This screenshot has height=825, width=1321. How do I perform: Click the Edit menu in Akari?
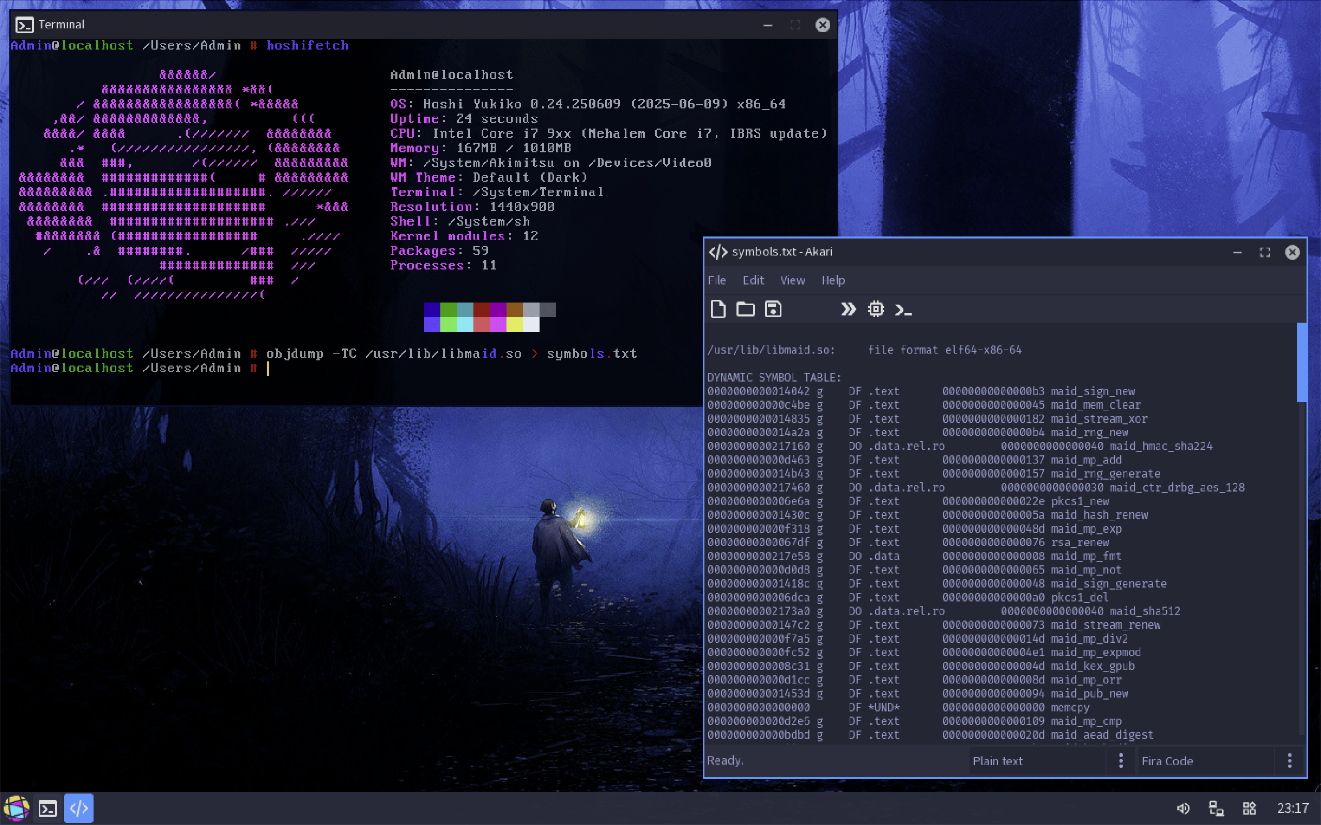click(x=753, y=280)
